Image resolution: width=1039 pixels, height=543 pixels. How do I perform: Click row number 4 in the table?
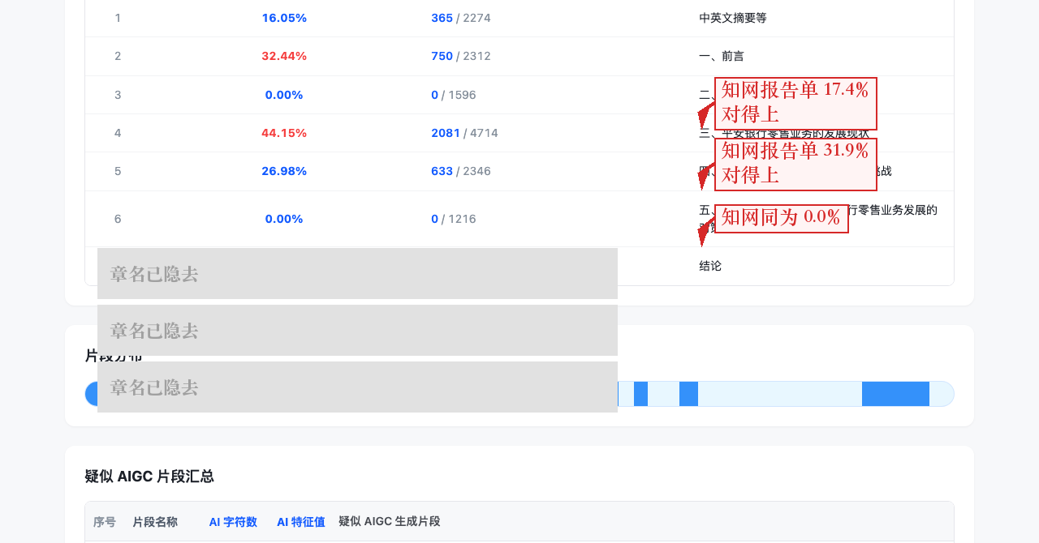(x=118, y=133)
